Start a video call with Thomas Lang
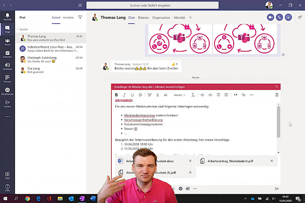Viewport: 305px width, 203px height. (270, 17)
